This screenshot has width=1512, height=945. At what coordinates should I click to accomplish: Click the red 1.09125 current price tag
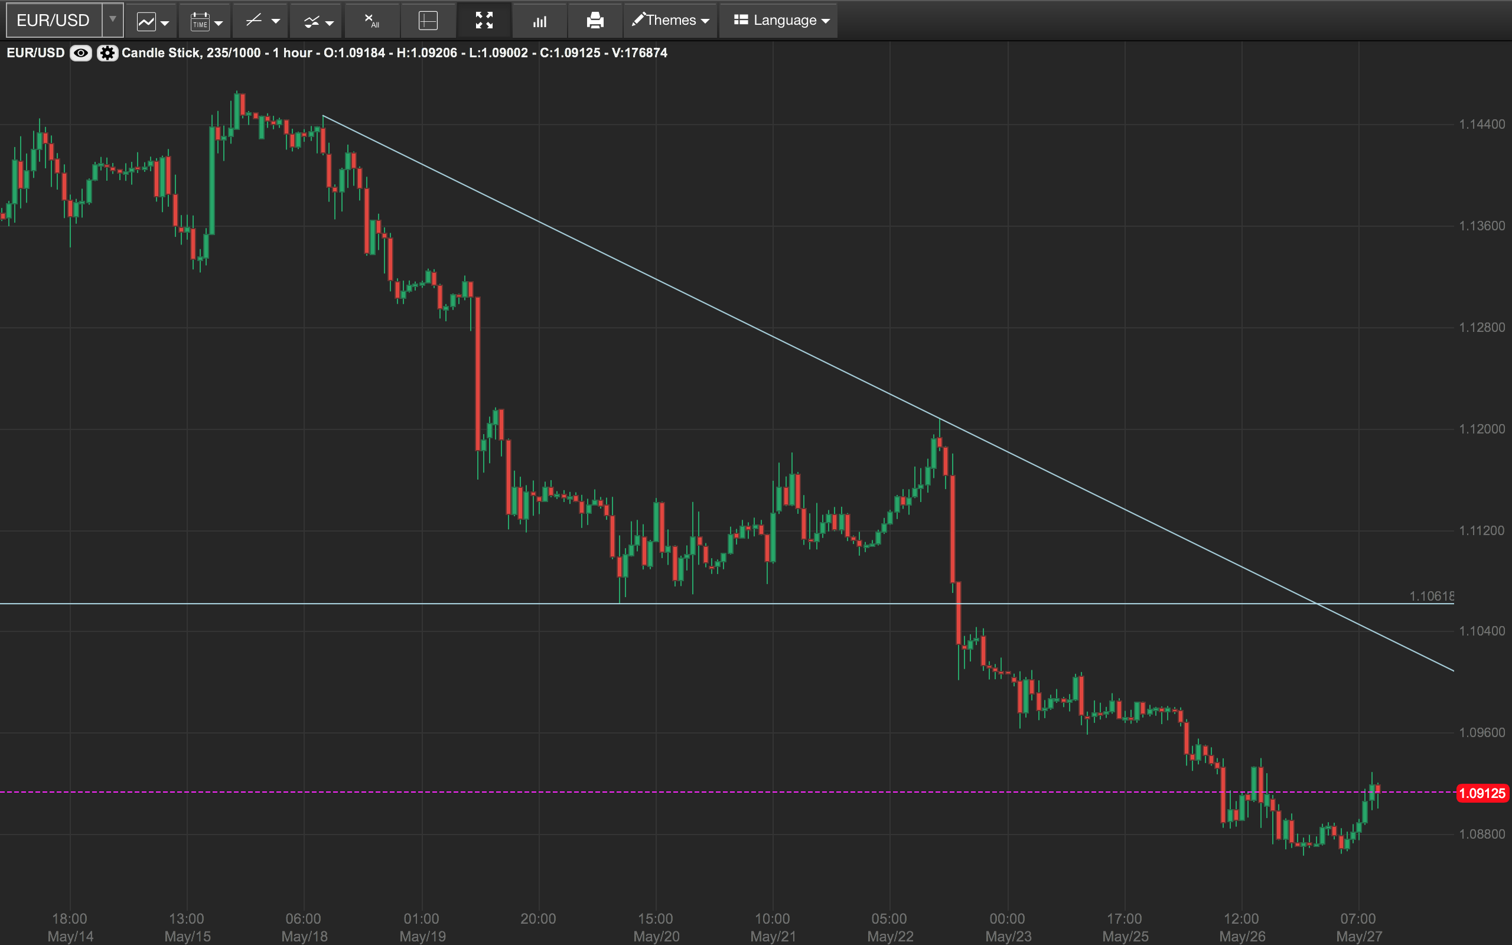point(1482,793)
